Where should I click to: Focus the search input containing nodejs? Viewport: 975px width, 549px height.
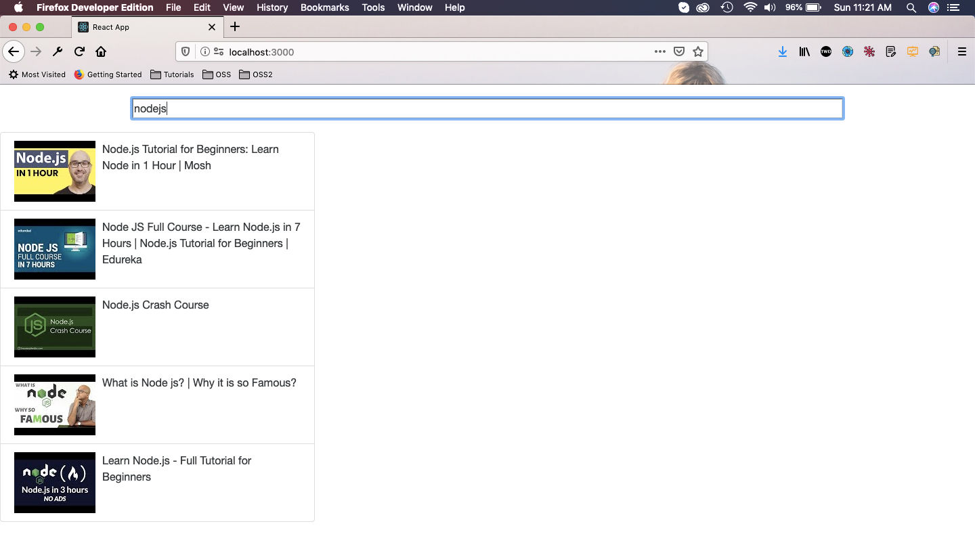pyautogui.click(x=487, y=108)
